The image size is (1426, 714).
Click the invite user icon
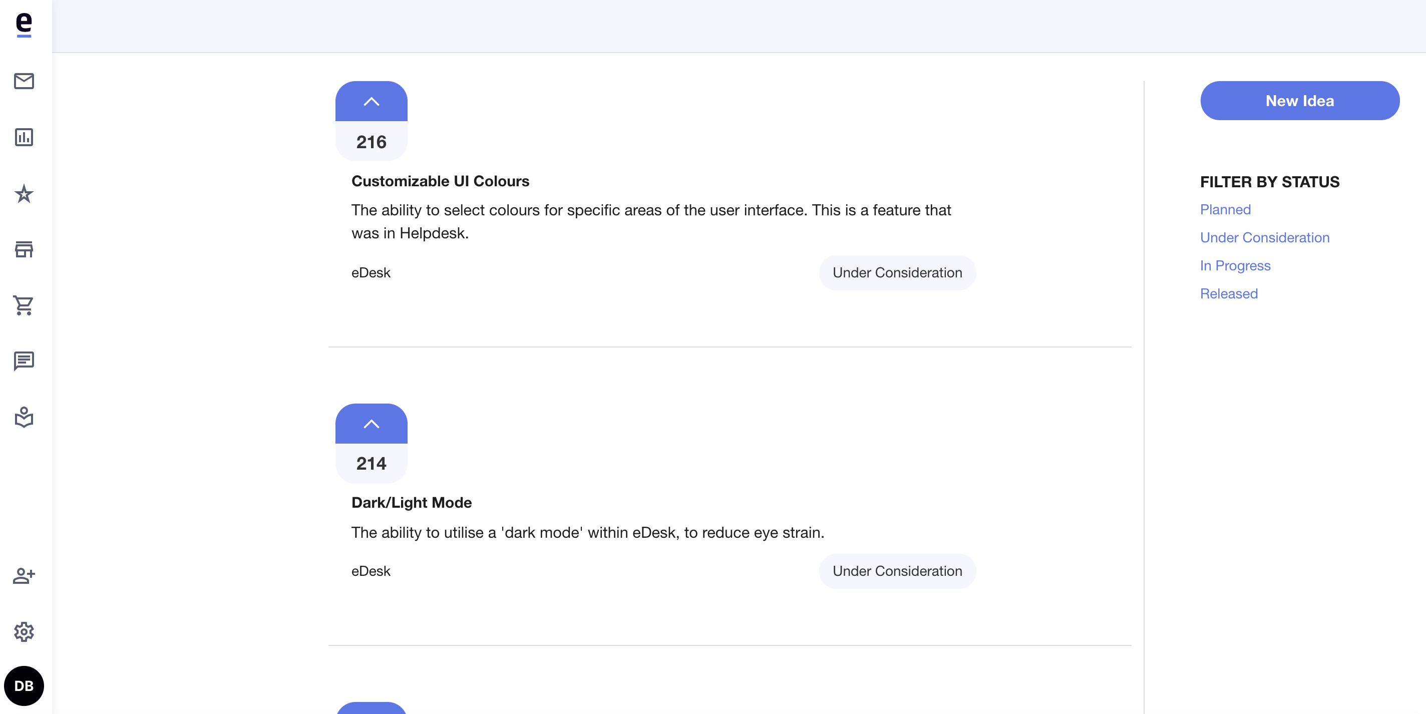(x=24, y=576)
